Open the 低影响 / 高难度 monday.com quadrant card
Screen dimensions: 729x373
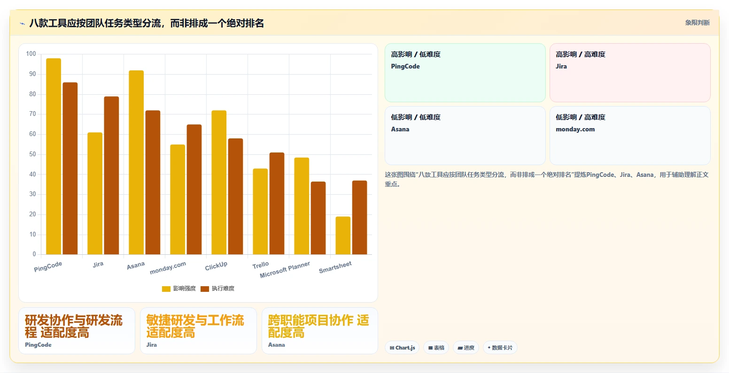pyautogui.click(x=630, y=136)
